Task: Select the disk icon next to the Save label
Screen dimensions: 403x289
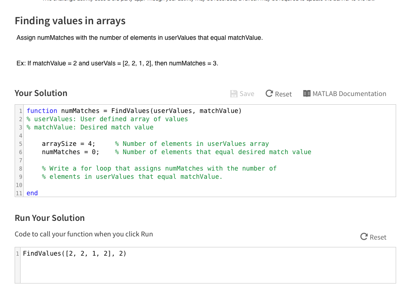Action: pyautogui.click(x=233, y=94)
